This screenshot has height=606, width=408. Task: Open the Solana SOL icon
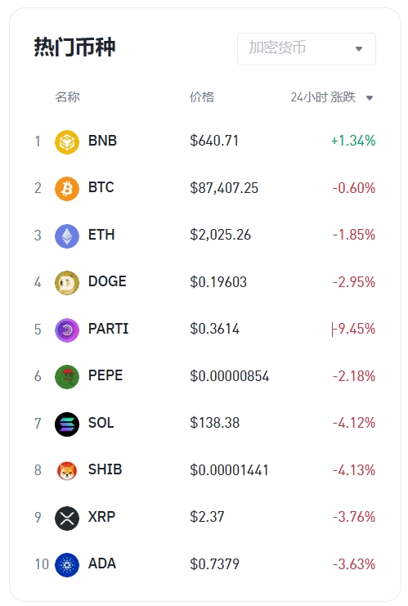[x=67, y=424]
